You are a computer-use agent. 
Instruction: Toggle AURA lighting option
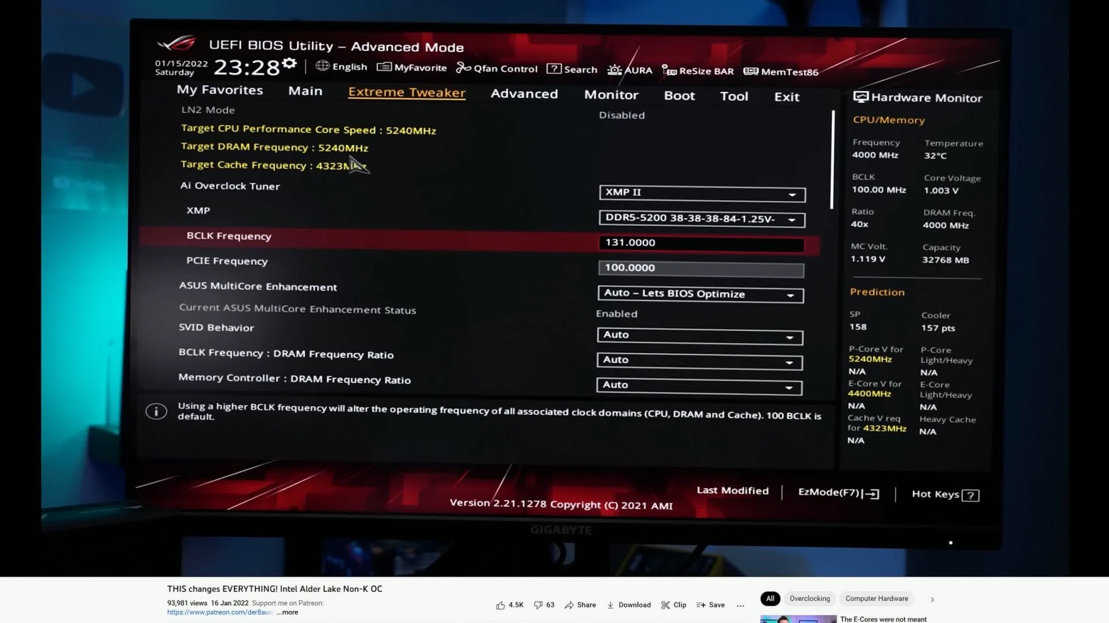click(x=630, y=70)
